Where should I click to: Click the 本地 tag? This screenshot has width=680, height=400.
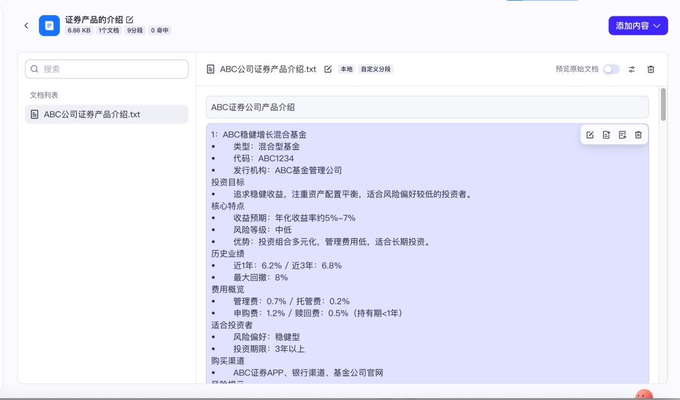click(346, 69)
